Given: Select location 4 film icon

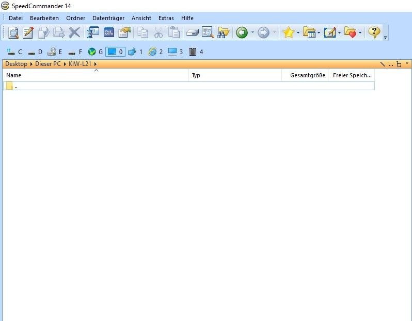Looking at the screenshot, I should (x=196, y=52).
